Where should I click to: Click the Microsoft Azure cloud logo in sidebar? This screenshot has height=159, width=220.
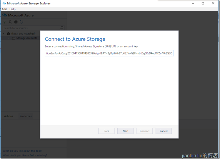4,15
